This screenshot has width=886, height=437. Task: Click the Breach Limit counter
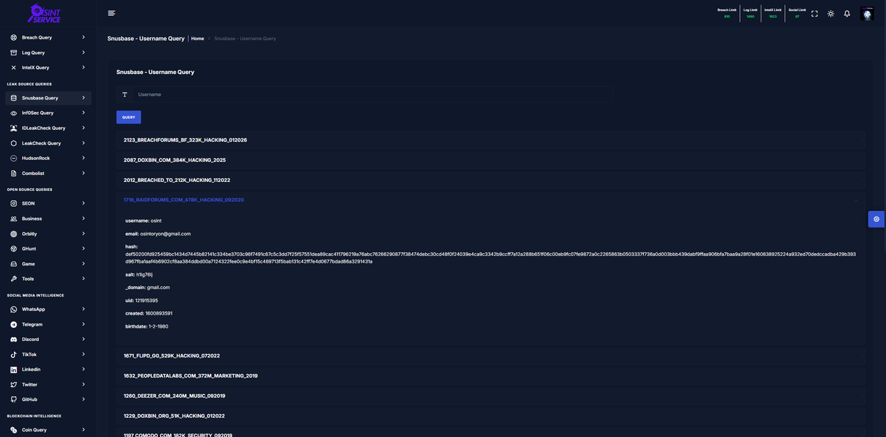point(727,13)
